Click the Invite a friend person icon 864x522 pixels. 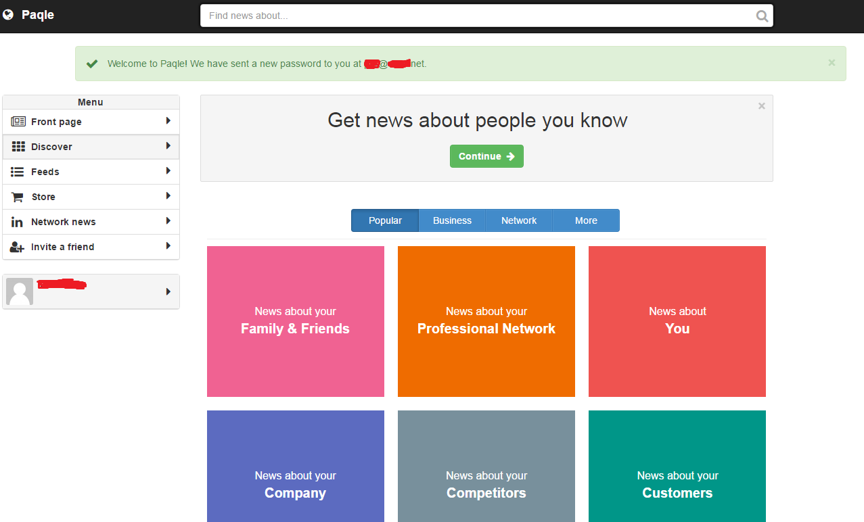point(18,247)
